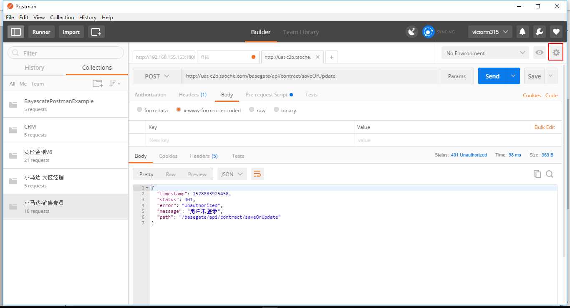Open the Send button dropdown arrow
The height and width of the screenshot is (308, 570).
click(x=513, y=76)
